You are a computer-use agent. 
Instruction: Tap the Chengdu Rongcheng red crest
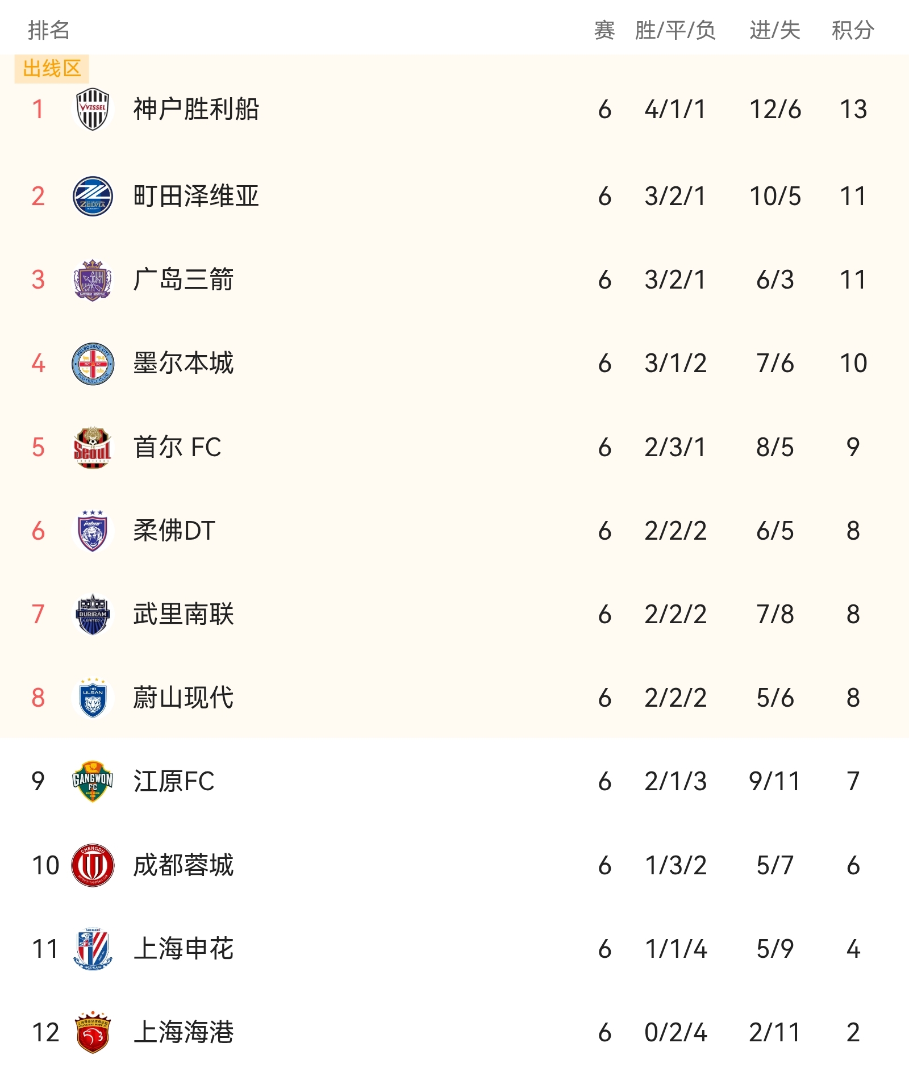point(93,865)
